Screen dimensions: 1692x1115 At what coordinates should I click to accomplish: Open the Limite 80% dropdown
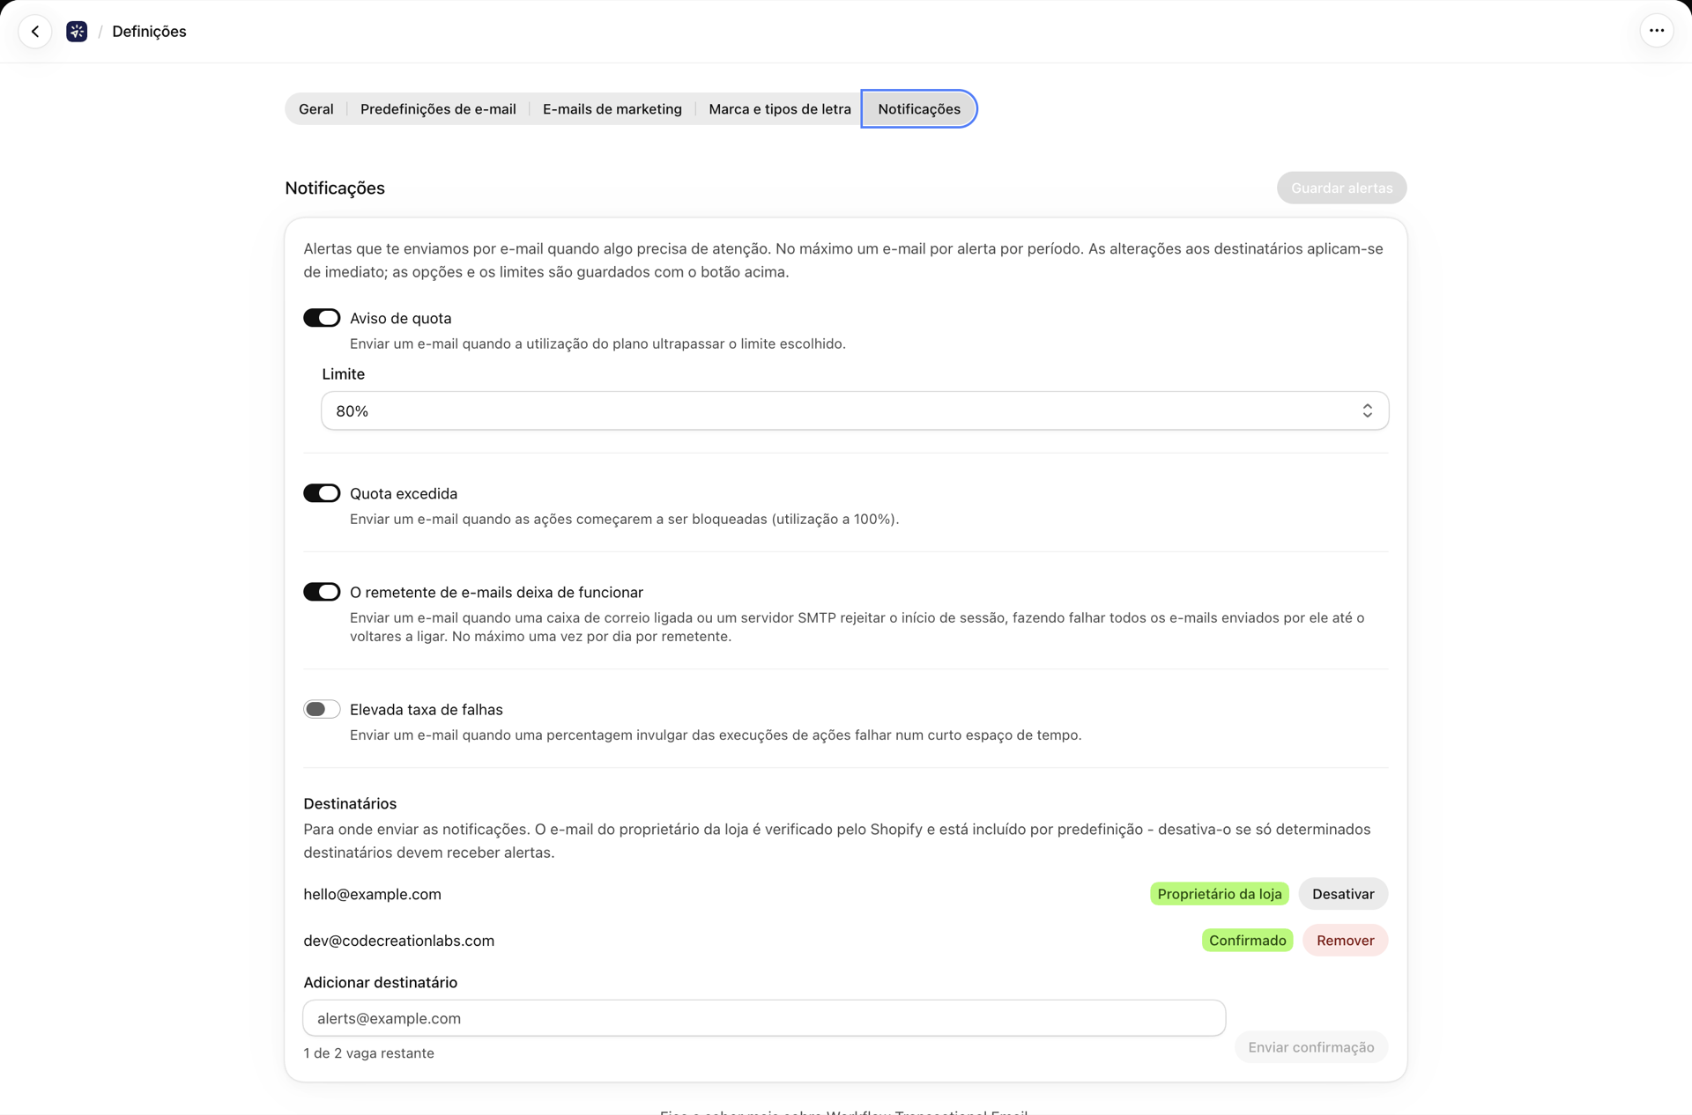855,411
